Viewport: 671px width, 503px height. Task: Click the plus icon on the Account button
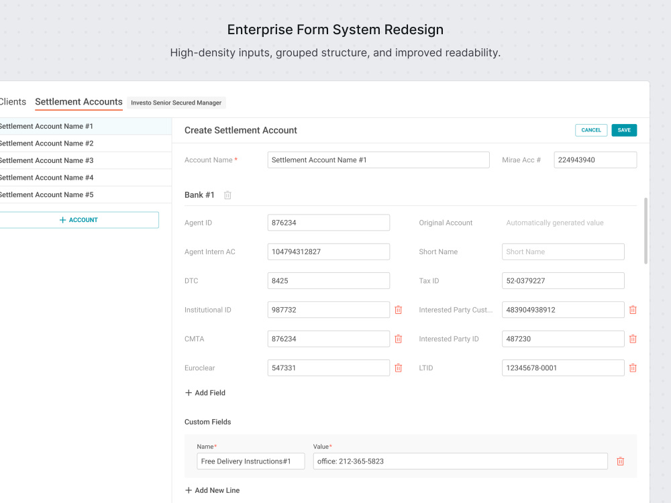62,220
